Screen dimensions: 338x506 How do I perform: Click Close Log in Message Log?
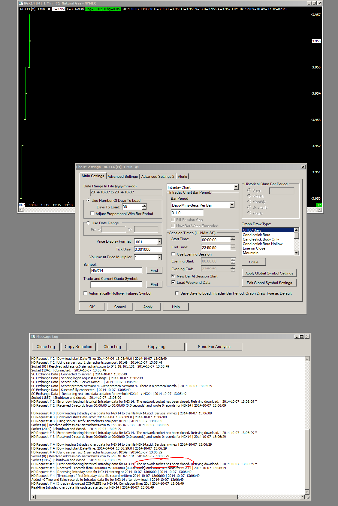46,347
